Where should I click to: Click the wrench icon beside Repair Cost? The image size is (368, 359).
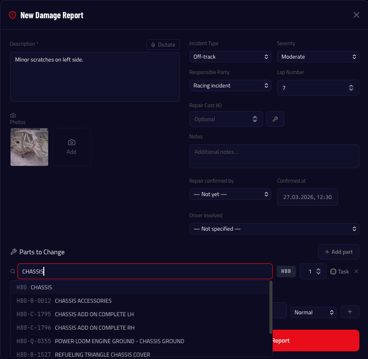coord(275,119)
